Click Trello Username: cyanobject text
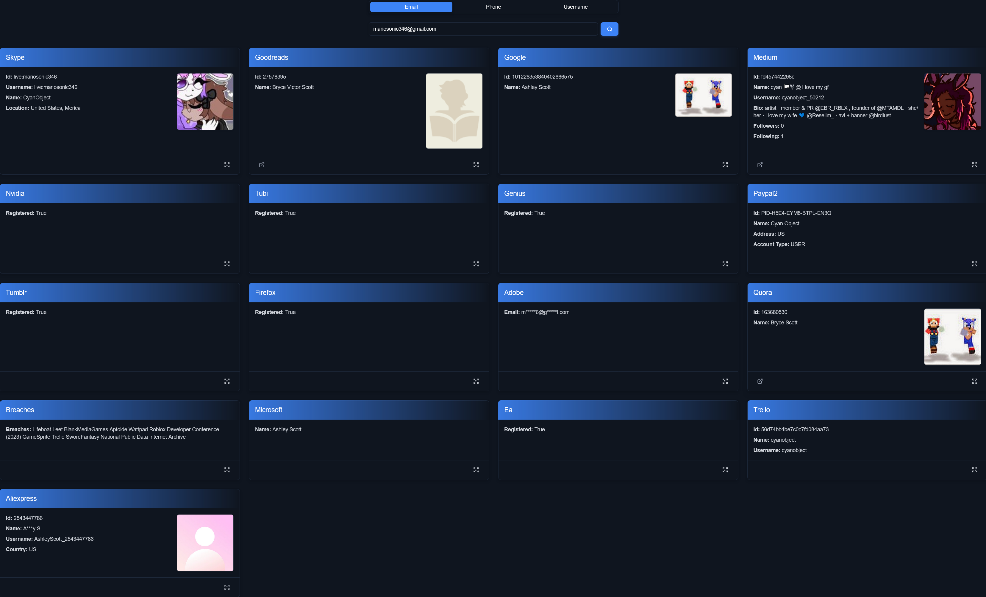The width and height of the screenshot is (986, 597). click(x=779, y=450)
